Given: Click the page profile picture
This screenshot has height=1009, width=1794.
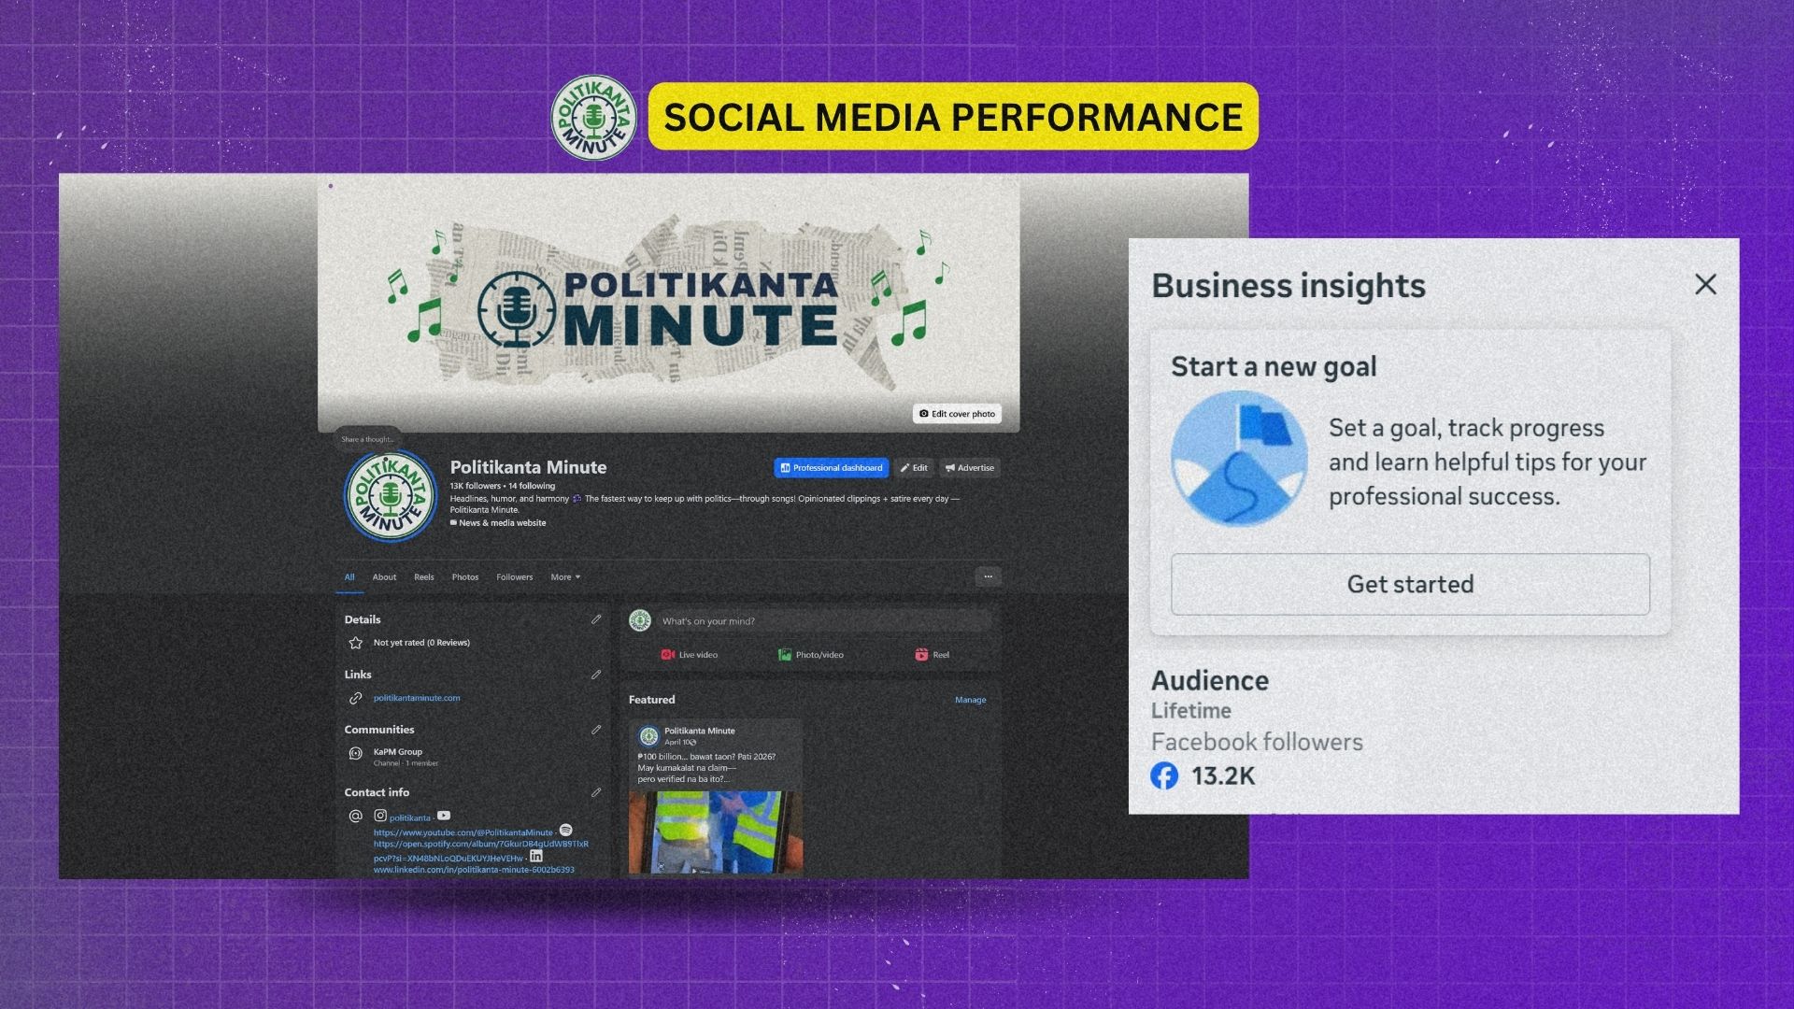Looking at the screenshot, I should 391,497.
